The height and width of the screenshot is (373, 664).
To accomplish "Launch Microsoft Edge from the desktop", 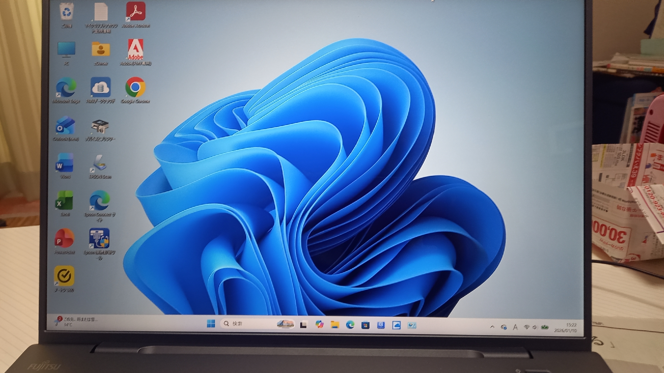I will [66, 90].
